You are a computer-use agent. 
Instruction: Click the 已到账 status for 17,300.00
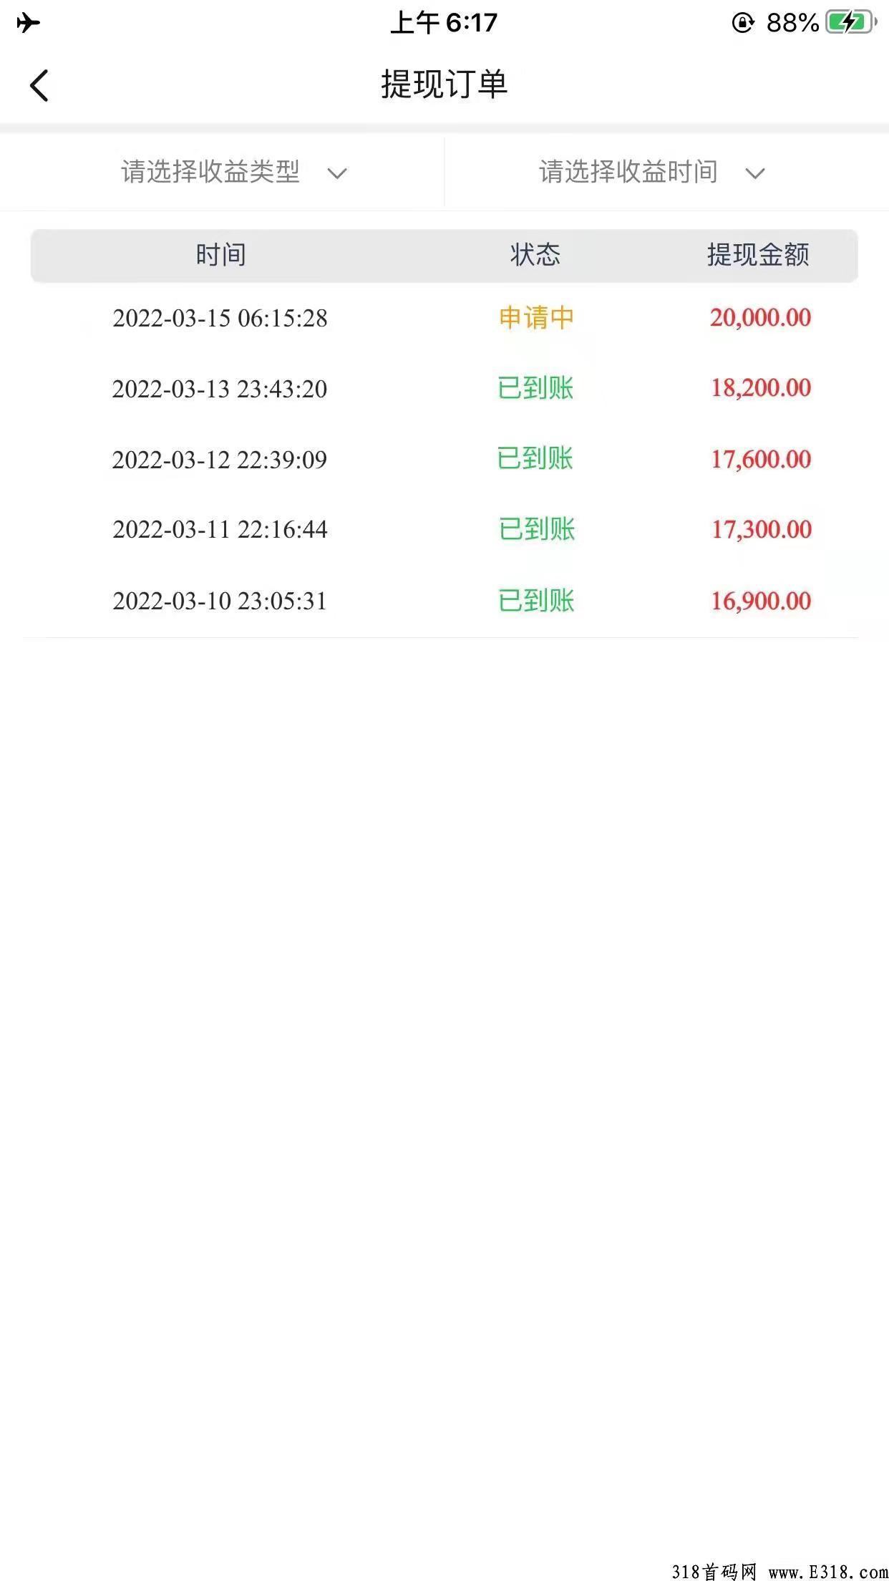[537, 530]
